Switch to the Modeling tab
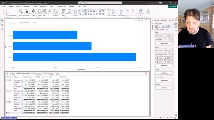This screenshot has height=120, width=214. [x=27, y=6]
